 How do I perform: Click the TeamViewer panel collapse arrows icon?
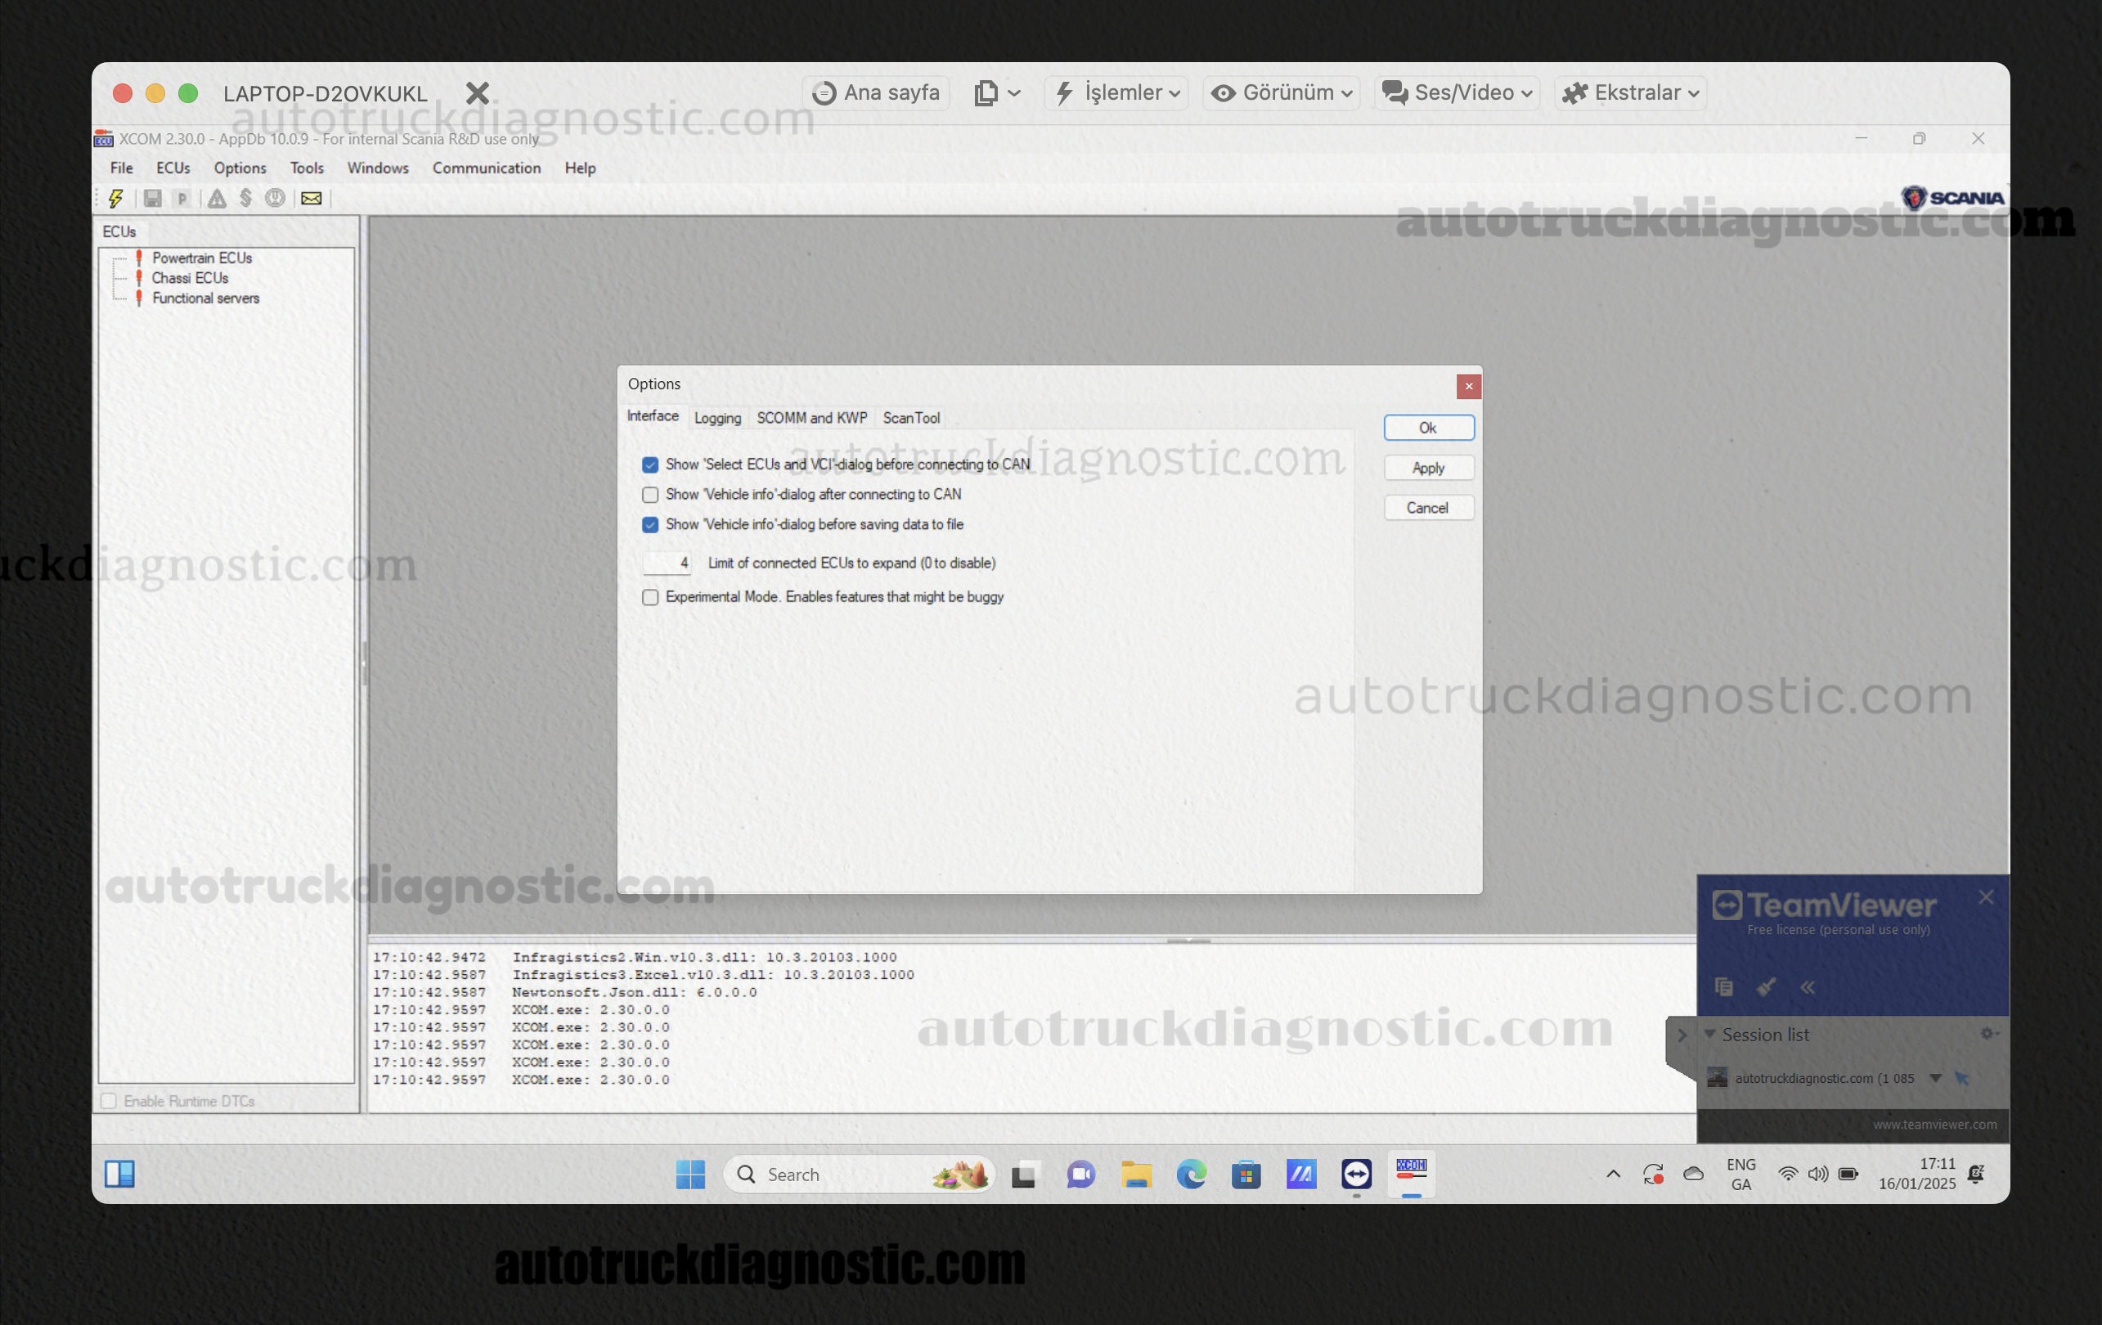1807,987
